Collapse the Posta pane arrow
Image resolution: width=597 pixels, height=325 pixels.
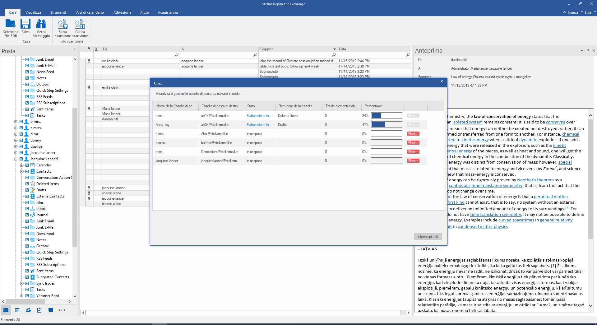point(75,49)
